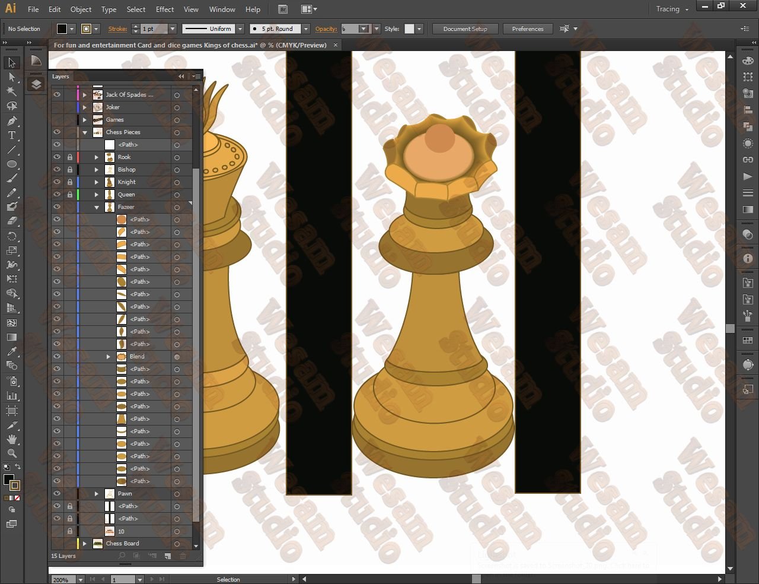Screen dimensions: 759x584
Task: Click the Style swatch in control bar
Action: 409,28
